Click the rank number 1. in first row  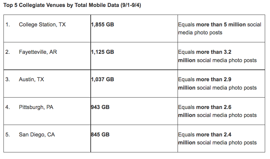(8, 24)
